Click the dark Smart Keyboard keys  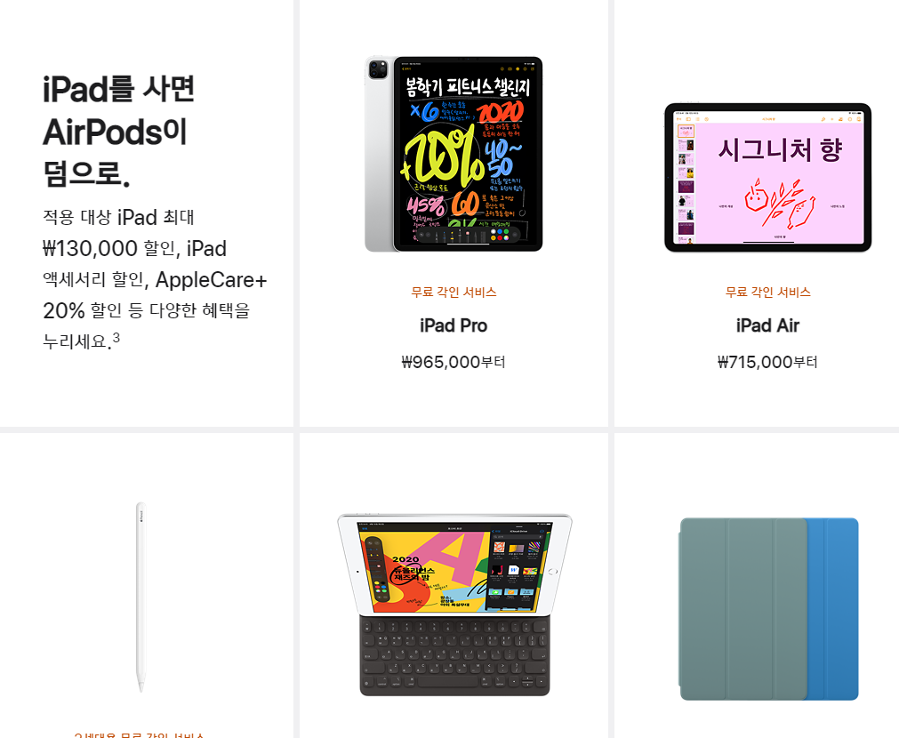454,655
